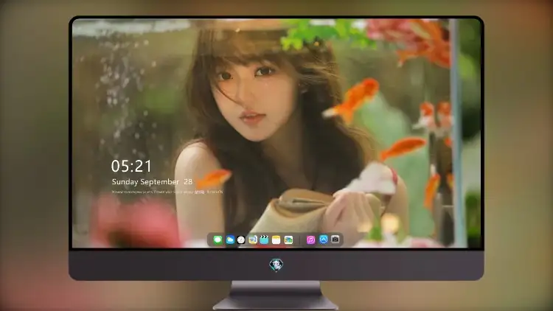Viewport: 553px width, 311px height.
Task: Open the photo gallery icon in dock
Action: click(x=288, y=240)
